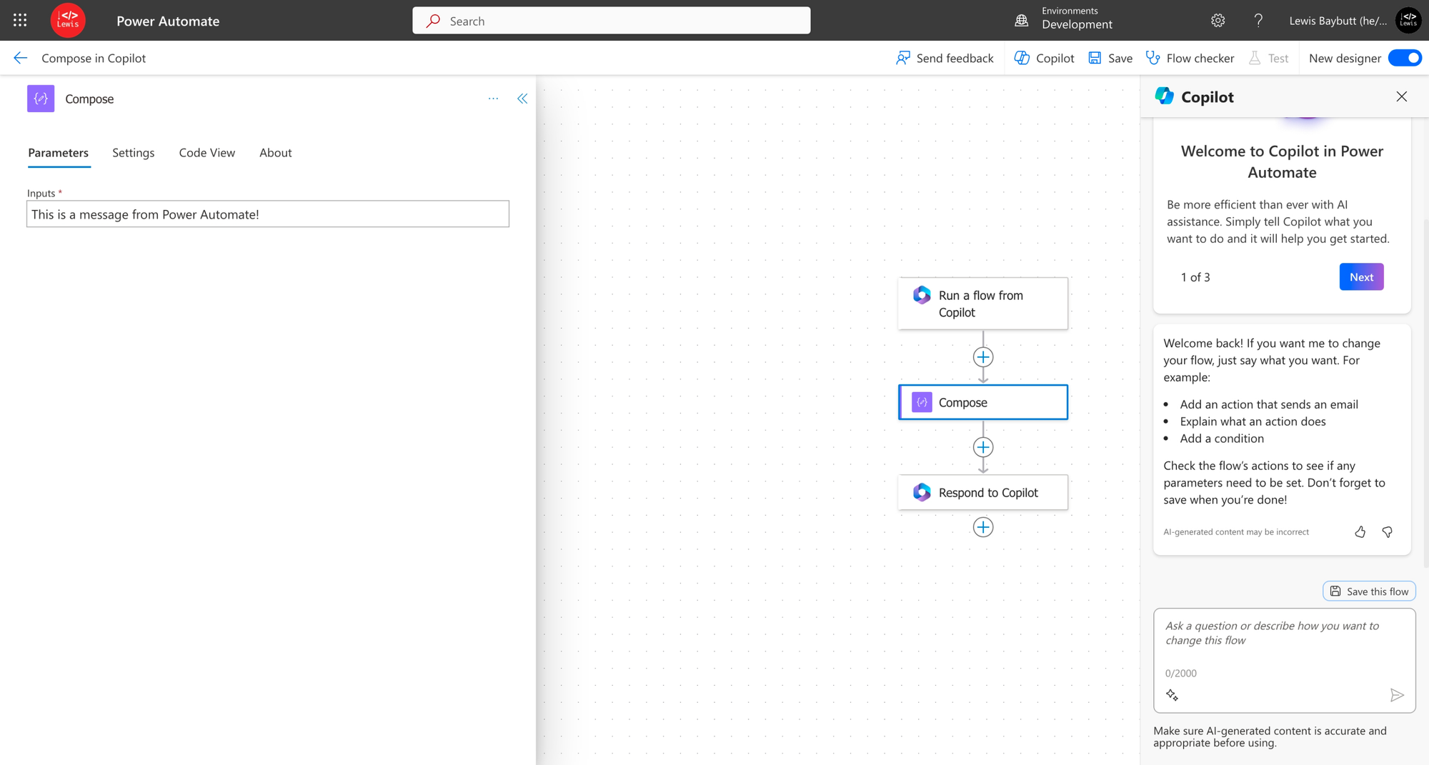Open the Environments Development picker
This screenshot has width=1429, height=765.
(x=1064, y=21)
